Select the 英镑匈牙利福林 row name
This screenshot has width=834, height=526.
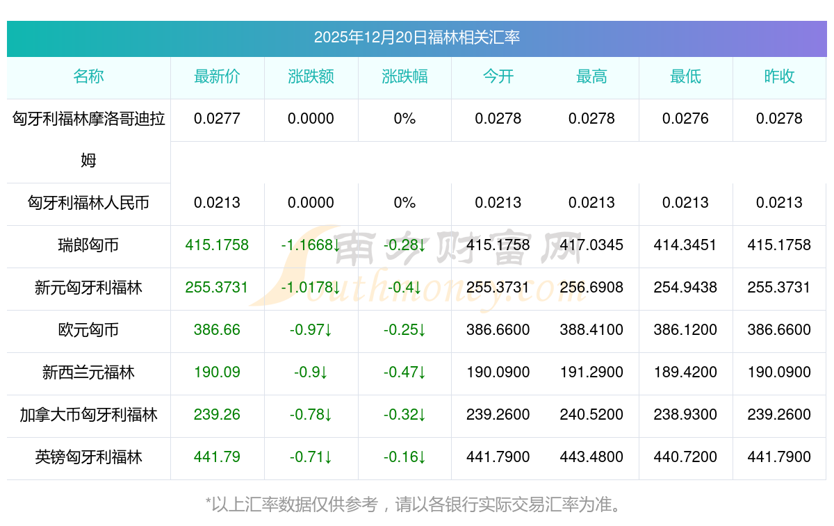88,457
